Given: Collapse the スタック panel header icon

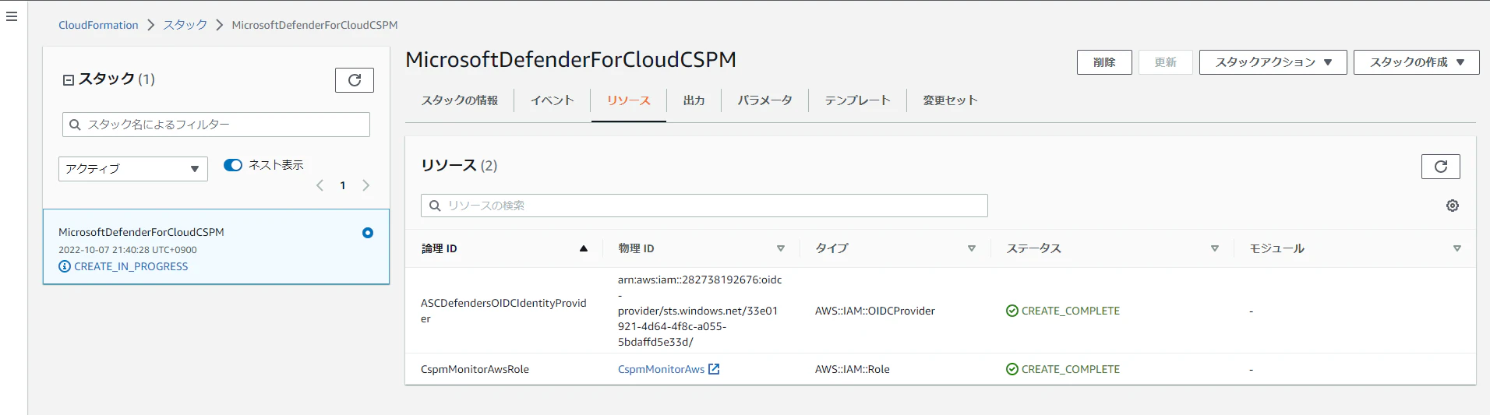Looking at the screenshot, I should click(x=68, y=79).
